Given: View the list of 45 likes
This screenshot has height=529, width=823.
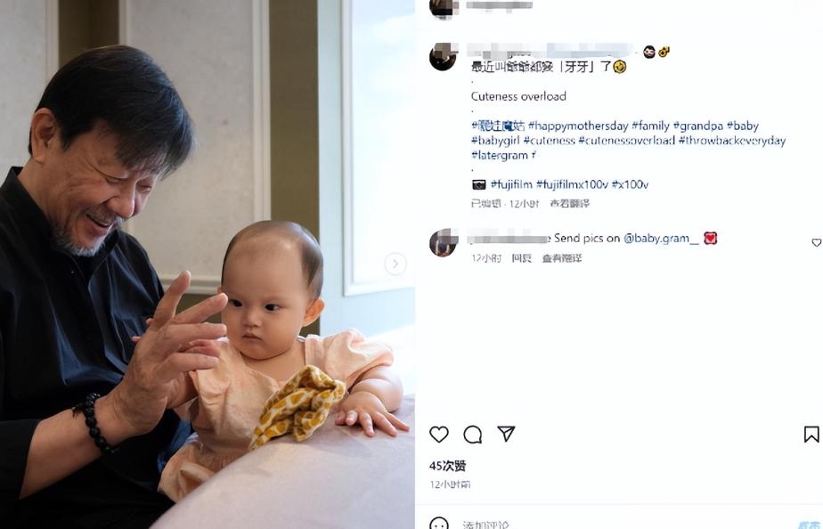Looking at the screenshot, I should click(448, 466).
